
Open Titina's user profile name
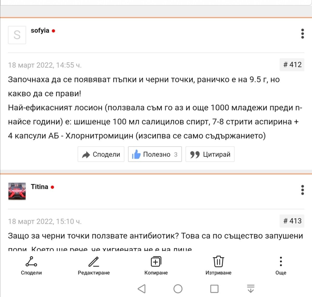point(39,187)
